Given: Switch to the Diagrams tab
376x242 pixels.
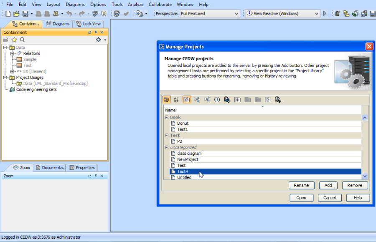Looking at the screenshot, I should tap(58, 24).
